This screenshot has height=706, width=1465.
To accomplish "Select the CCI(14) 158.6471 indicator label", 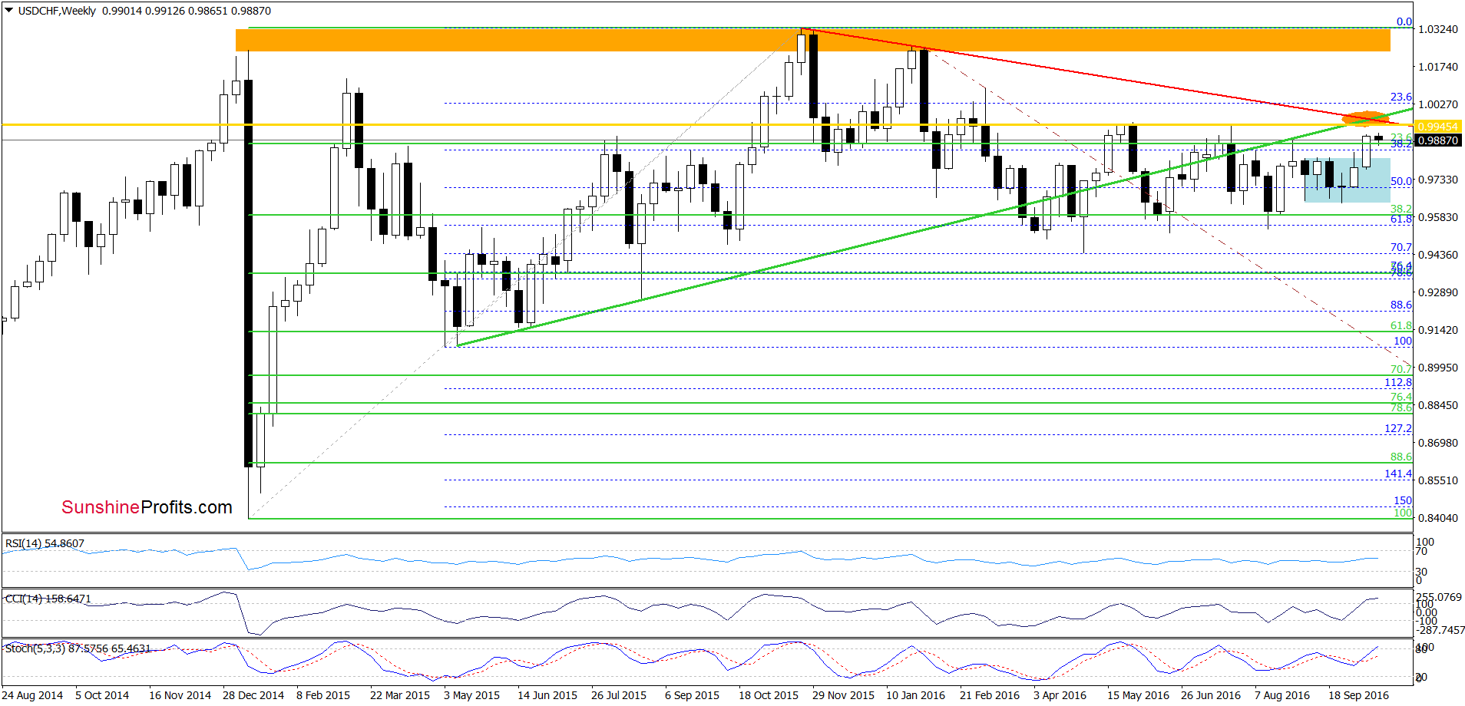I will pyautogui.click(x=48, y=599).
